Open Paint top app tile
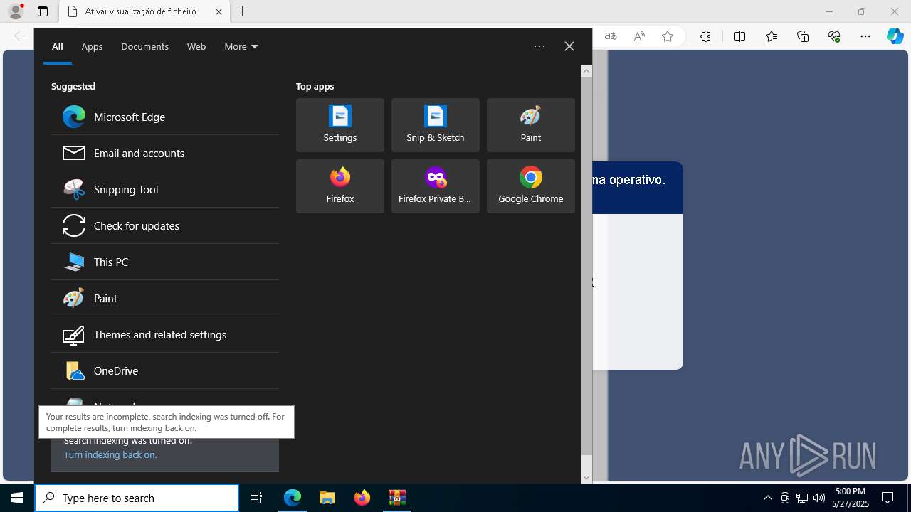The image size is (911, 512). 531,125
